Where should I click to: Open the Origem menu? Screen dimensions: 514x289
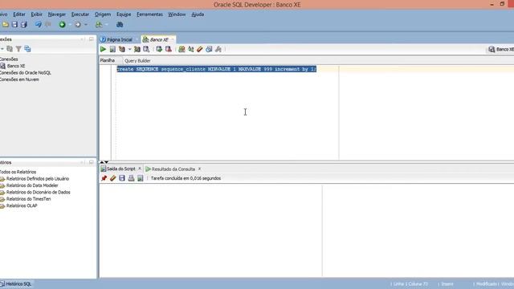click(x=103, y=14)
